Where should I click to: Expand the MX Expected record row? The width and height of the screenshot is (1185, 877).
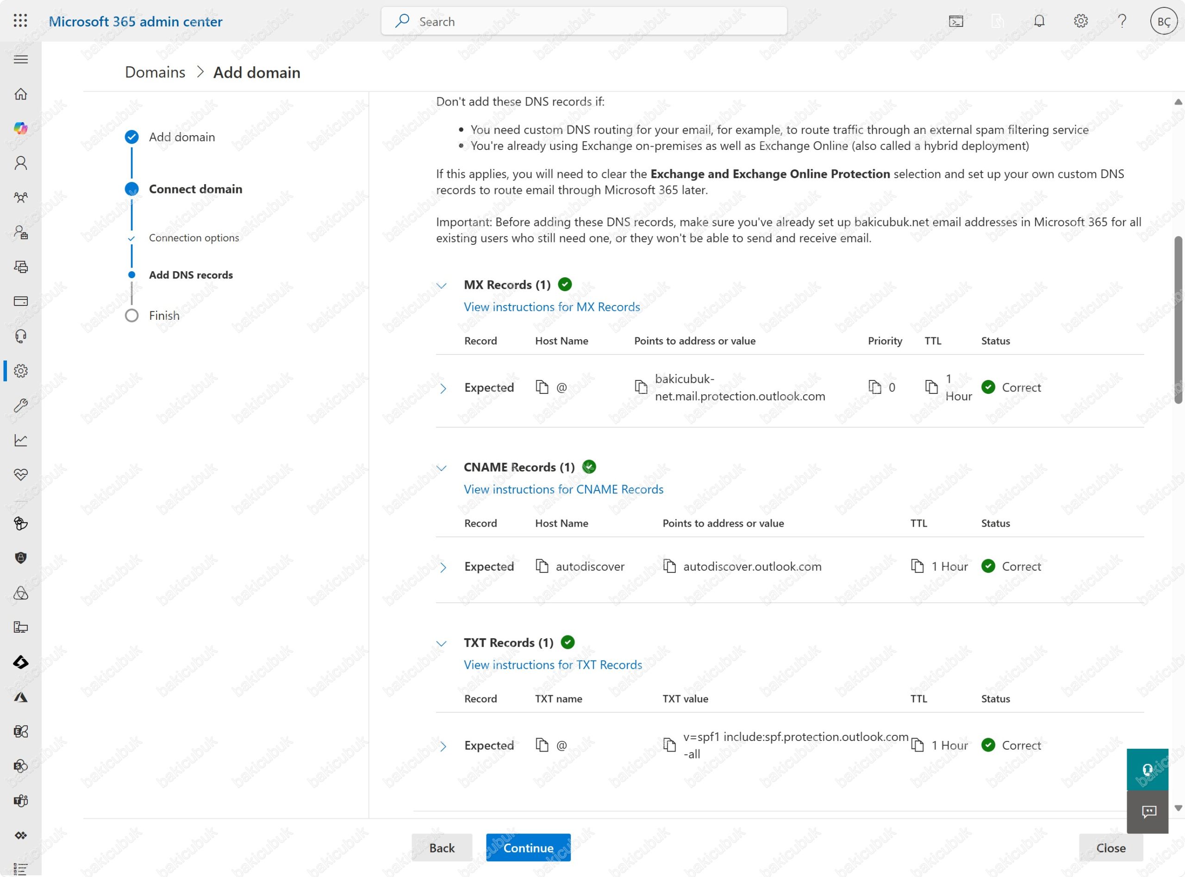443,388
